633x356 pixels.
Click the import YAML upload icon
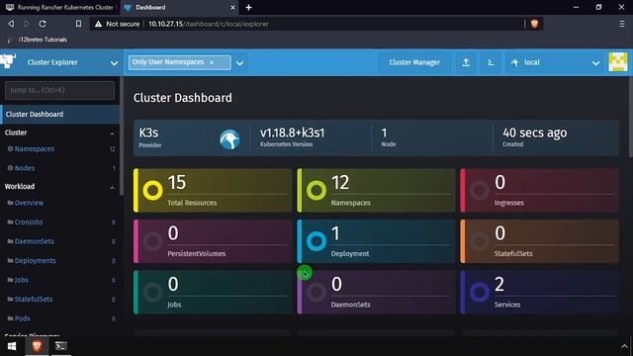(466, 62)
